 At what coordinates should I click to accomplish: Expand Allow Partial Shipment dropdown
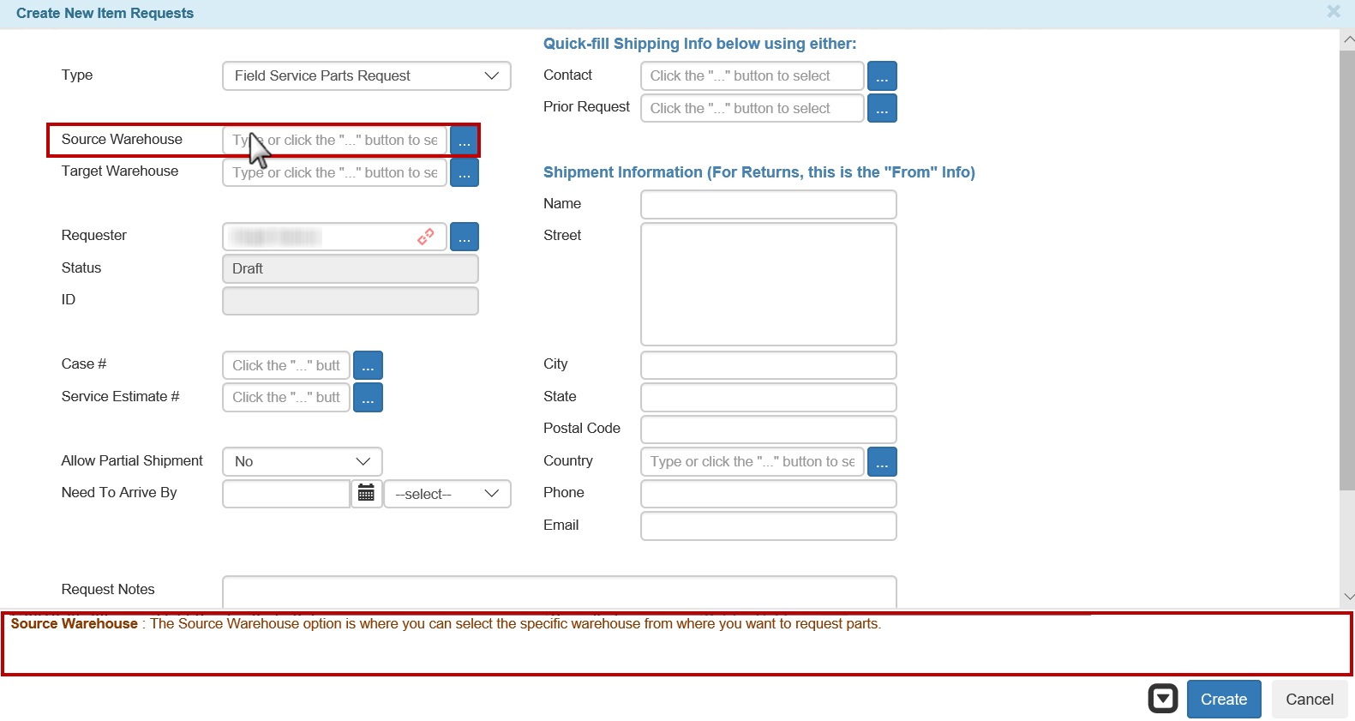(302, 462)
